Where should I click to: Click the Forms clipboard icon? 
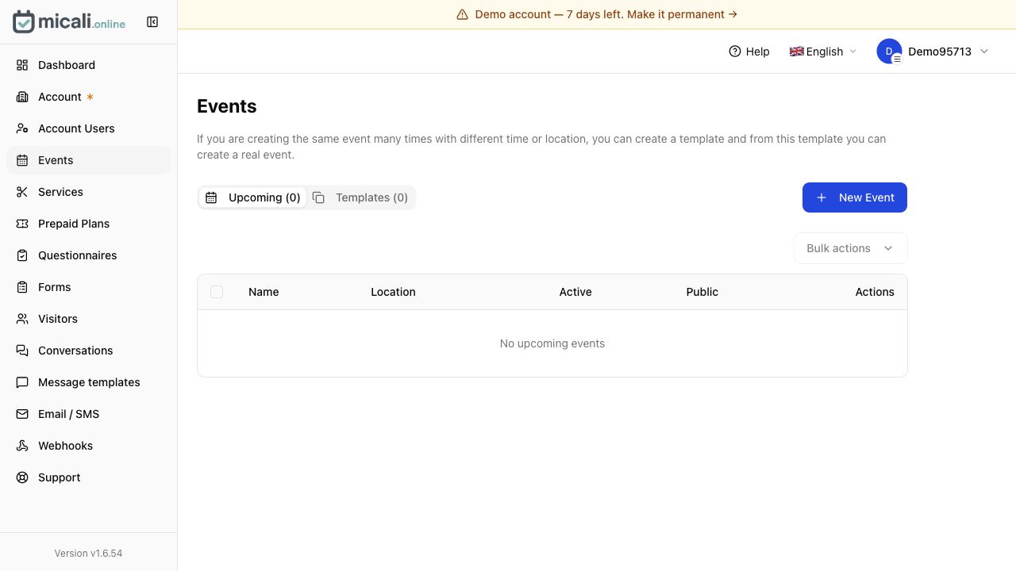click(x=22, y=287)
